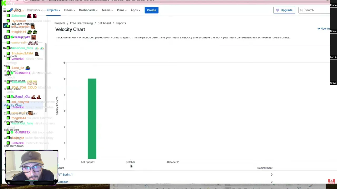337x189 pixels.
Task: Click the Create button
Action: point(151,10)
